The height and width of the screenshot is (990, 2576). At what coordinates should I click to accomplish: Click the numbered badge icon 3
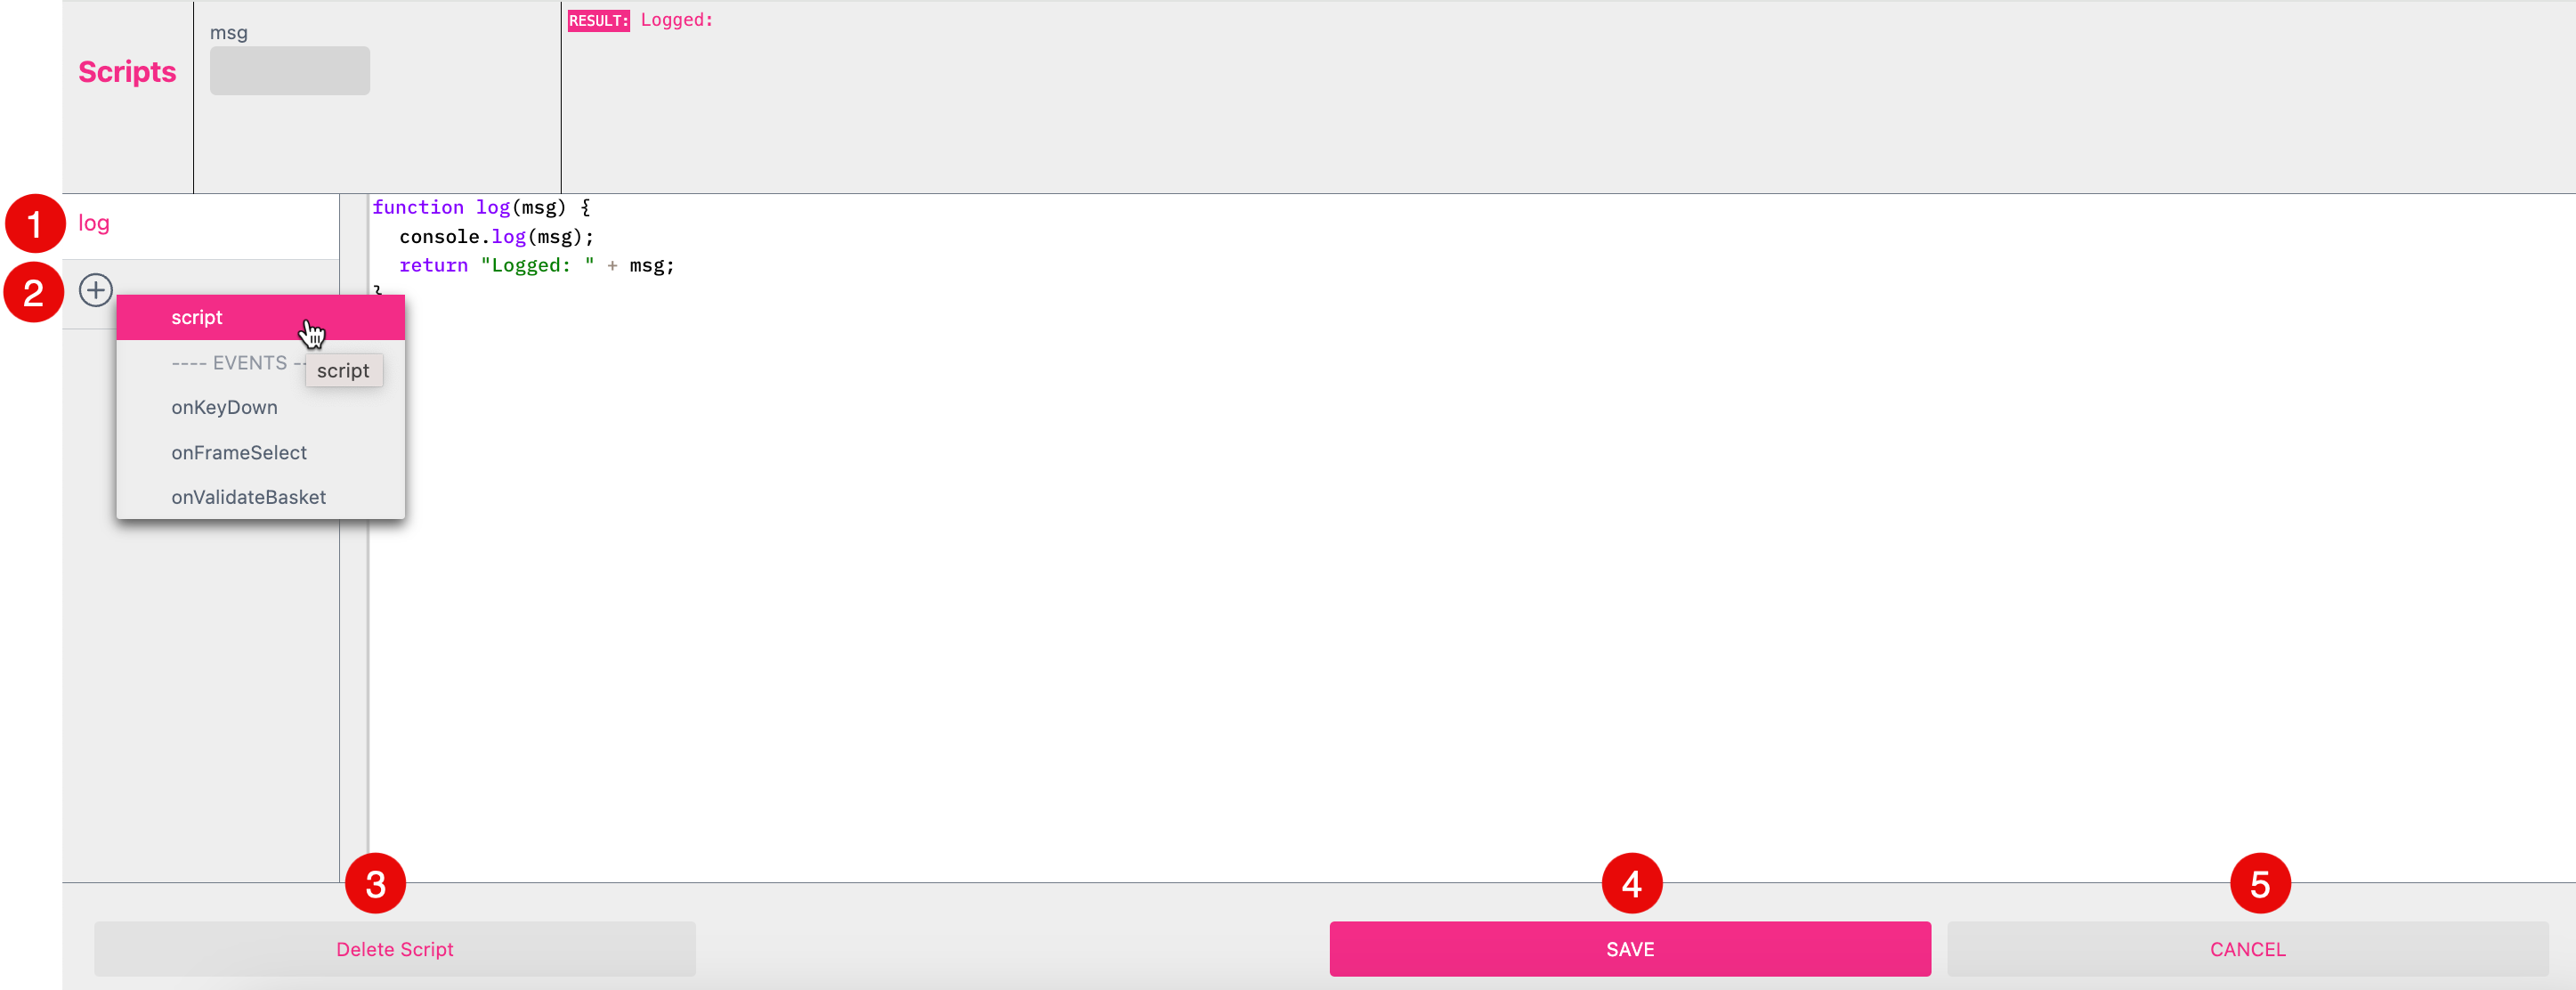coord(375,885)
